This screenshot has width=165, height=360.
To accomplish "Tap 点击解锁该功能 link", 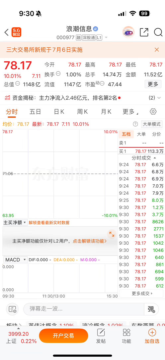I will [x=90, y=241].
